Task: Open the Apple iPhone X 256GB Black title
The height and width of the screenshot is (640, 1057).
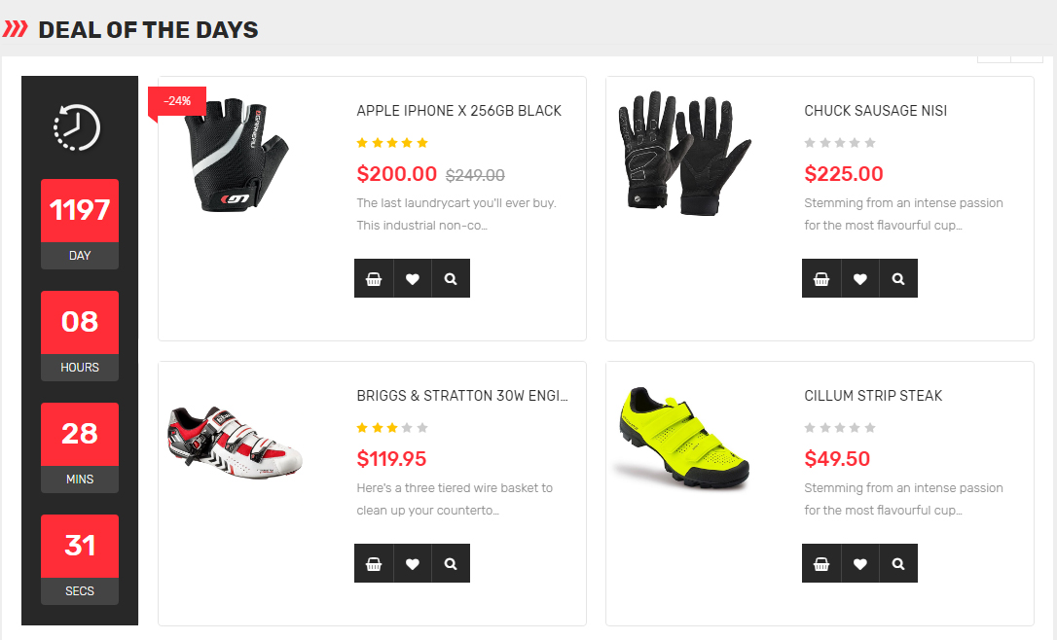Action: coord(458,111)
